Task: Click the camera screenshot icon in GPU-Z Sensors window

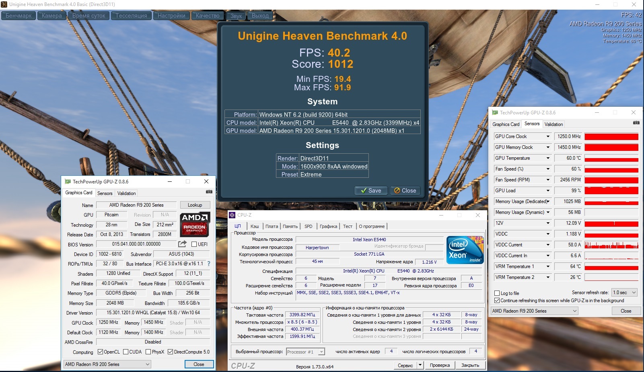Action: tap(636, 123)
